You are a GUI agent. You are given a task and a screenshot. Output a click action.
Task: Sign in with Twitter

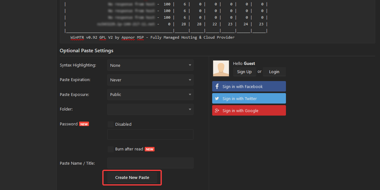click(x=249, y=98)
